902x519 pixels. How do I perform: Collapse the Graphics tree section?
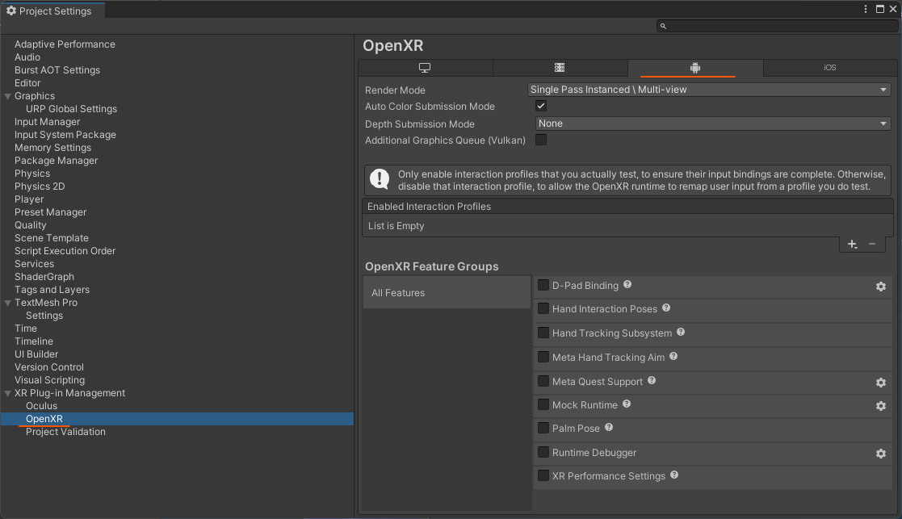pyautogui.click(x=8, y=96)
